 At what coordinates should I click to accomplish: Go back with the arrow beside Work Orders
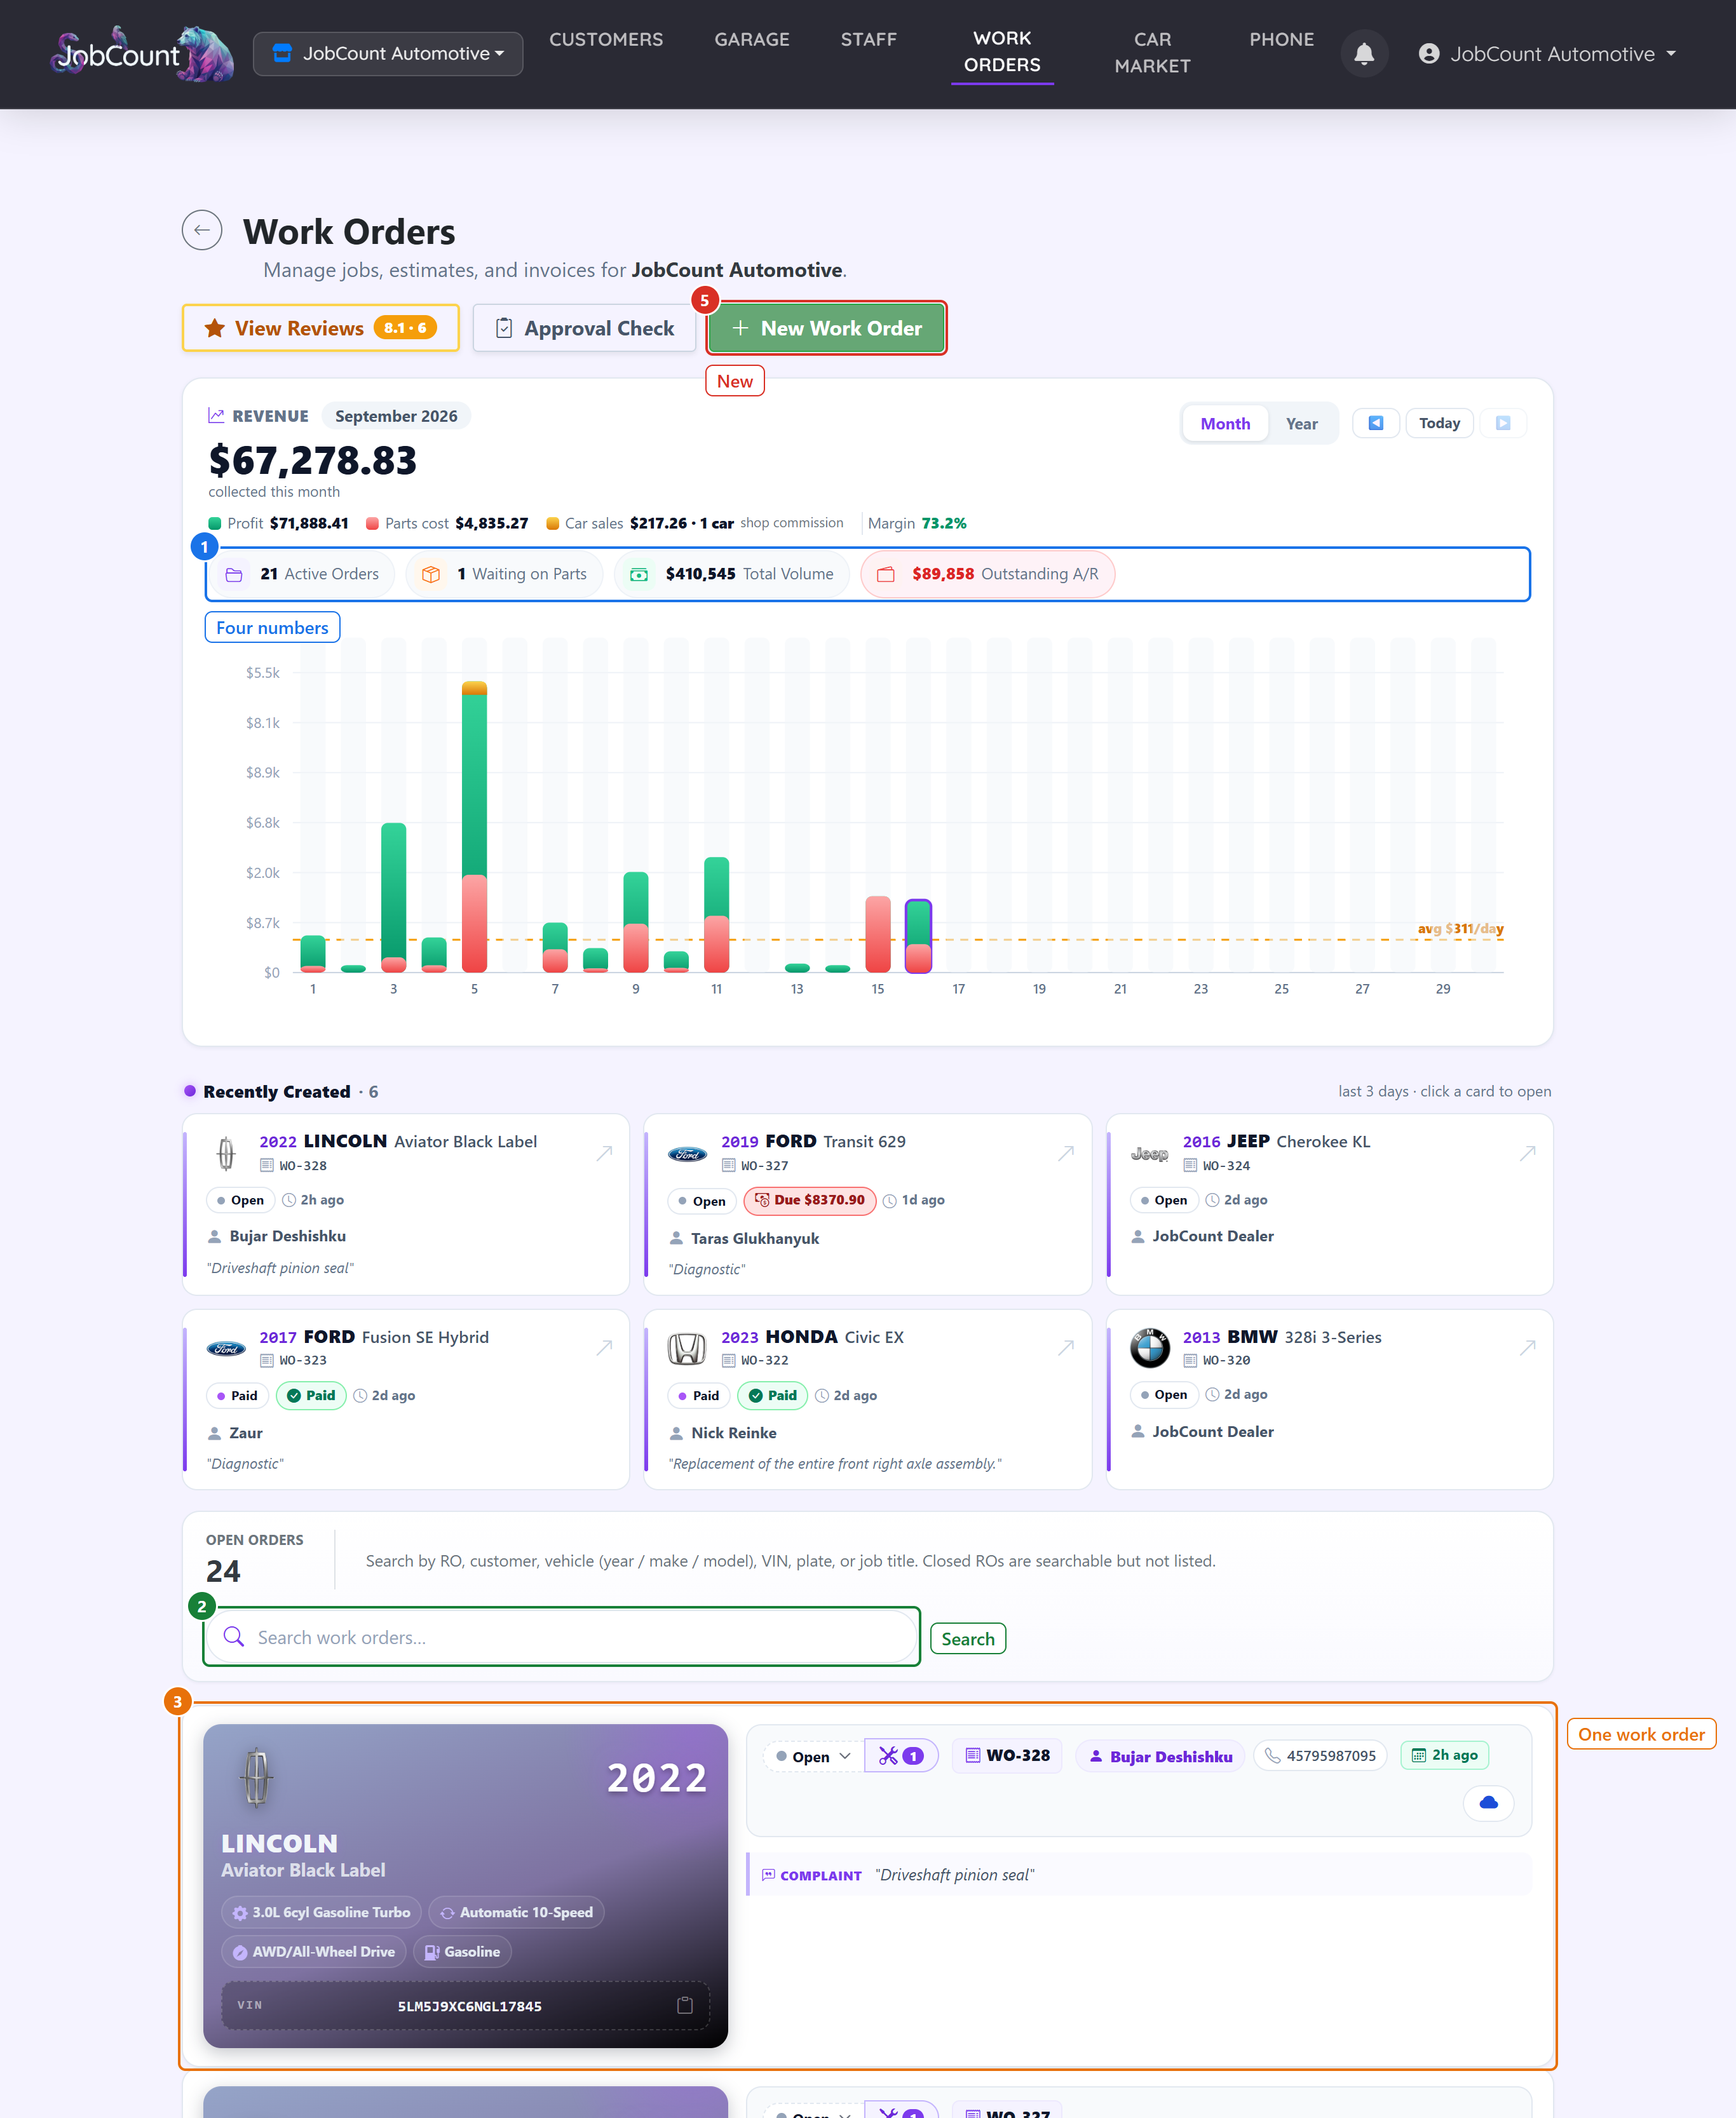[202, 231]
